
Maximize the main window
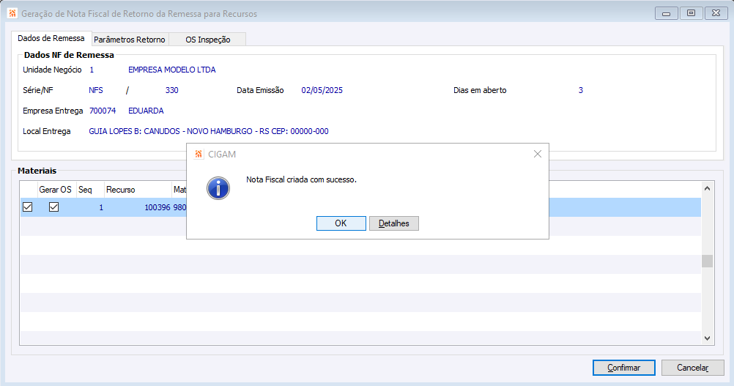691,13
